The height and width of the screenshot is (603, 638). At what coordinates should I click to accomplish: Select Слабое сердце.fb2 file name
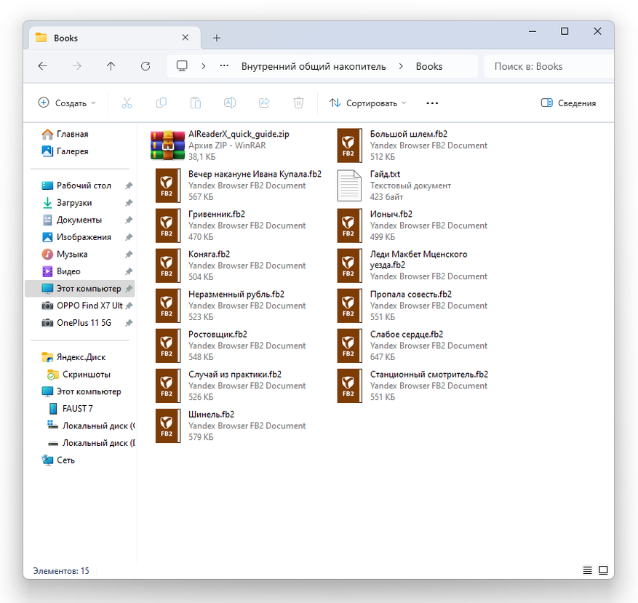tap(407, 334)
